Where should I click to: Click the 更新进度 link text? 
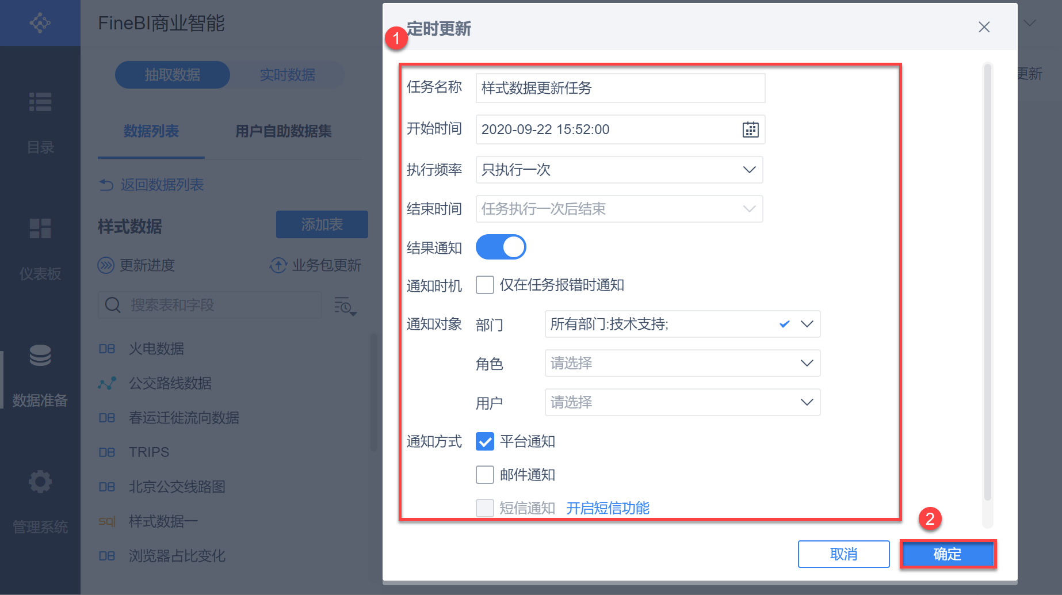147,265
